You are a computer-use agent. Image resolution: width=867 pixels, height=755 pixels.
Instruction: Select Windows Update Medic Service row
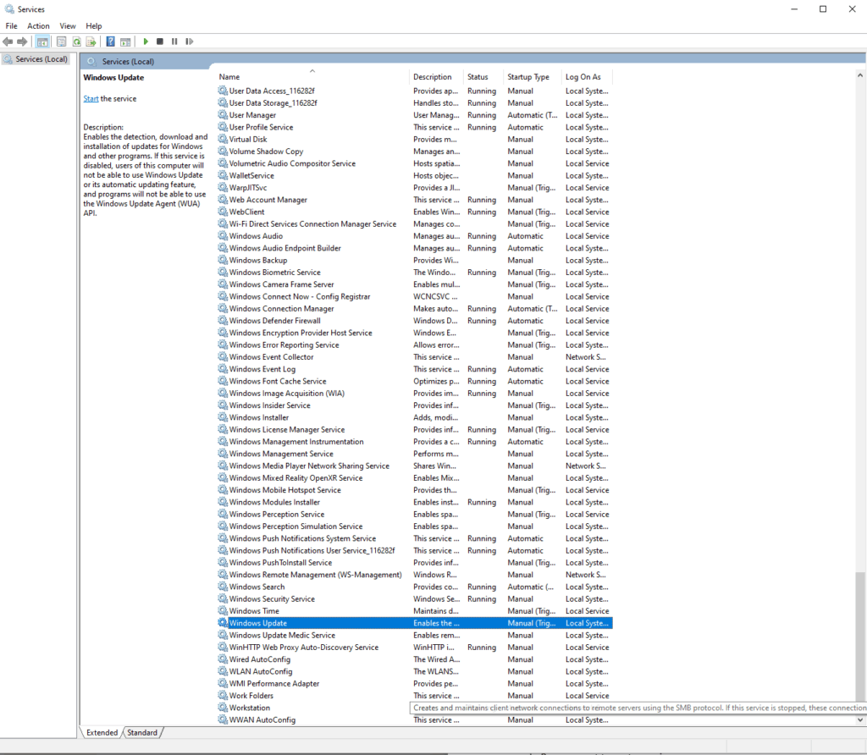[415, 635]
